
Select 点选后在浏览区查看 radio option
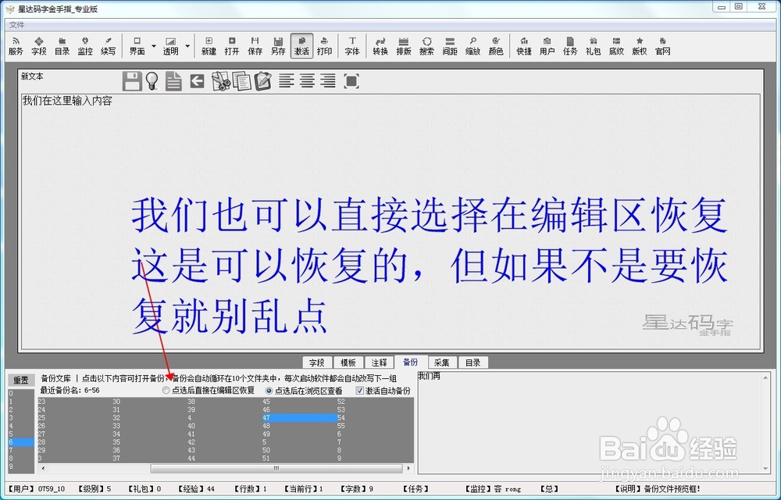[x=305, y=391]
